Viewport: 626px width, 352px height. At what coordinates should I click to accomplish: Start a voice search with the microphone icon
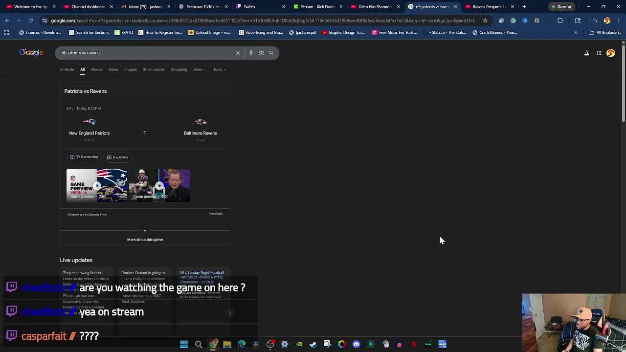tap(251, 53)
